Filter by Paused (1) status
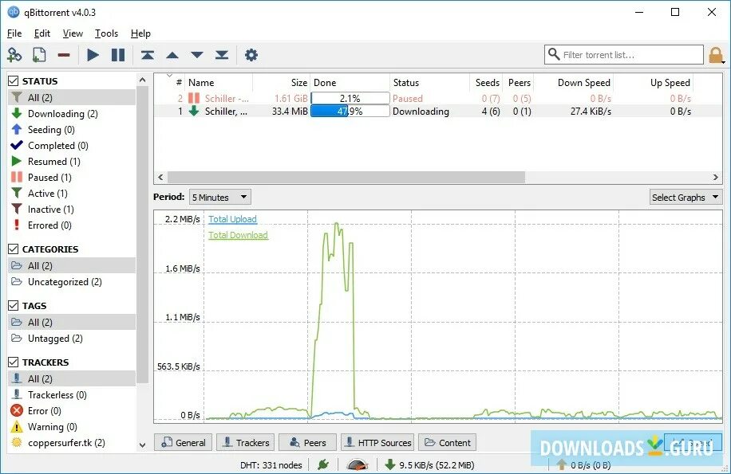The height and width of the screenshot is (474, 731). [73, 177]
